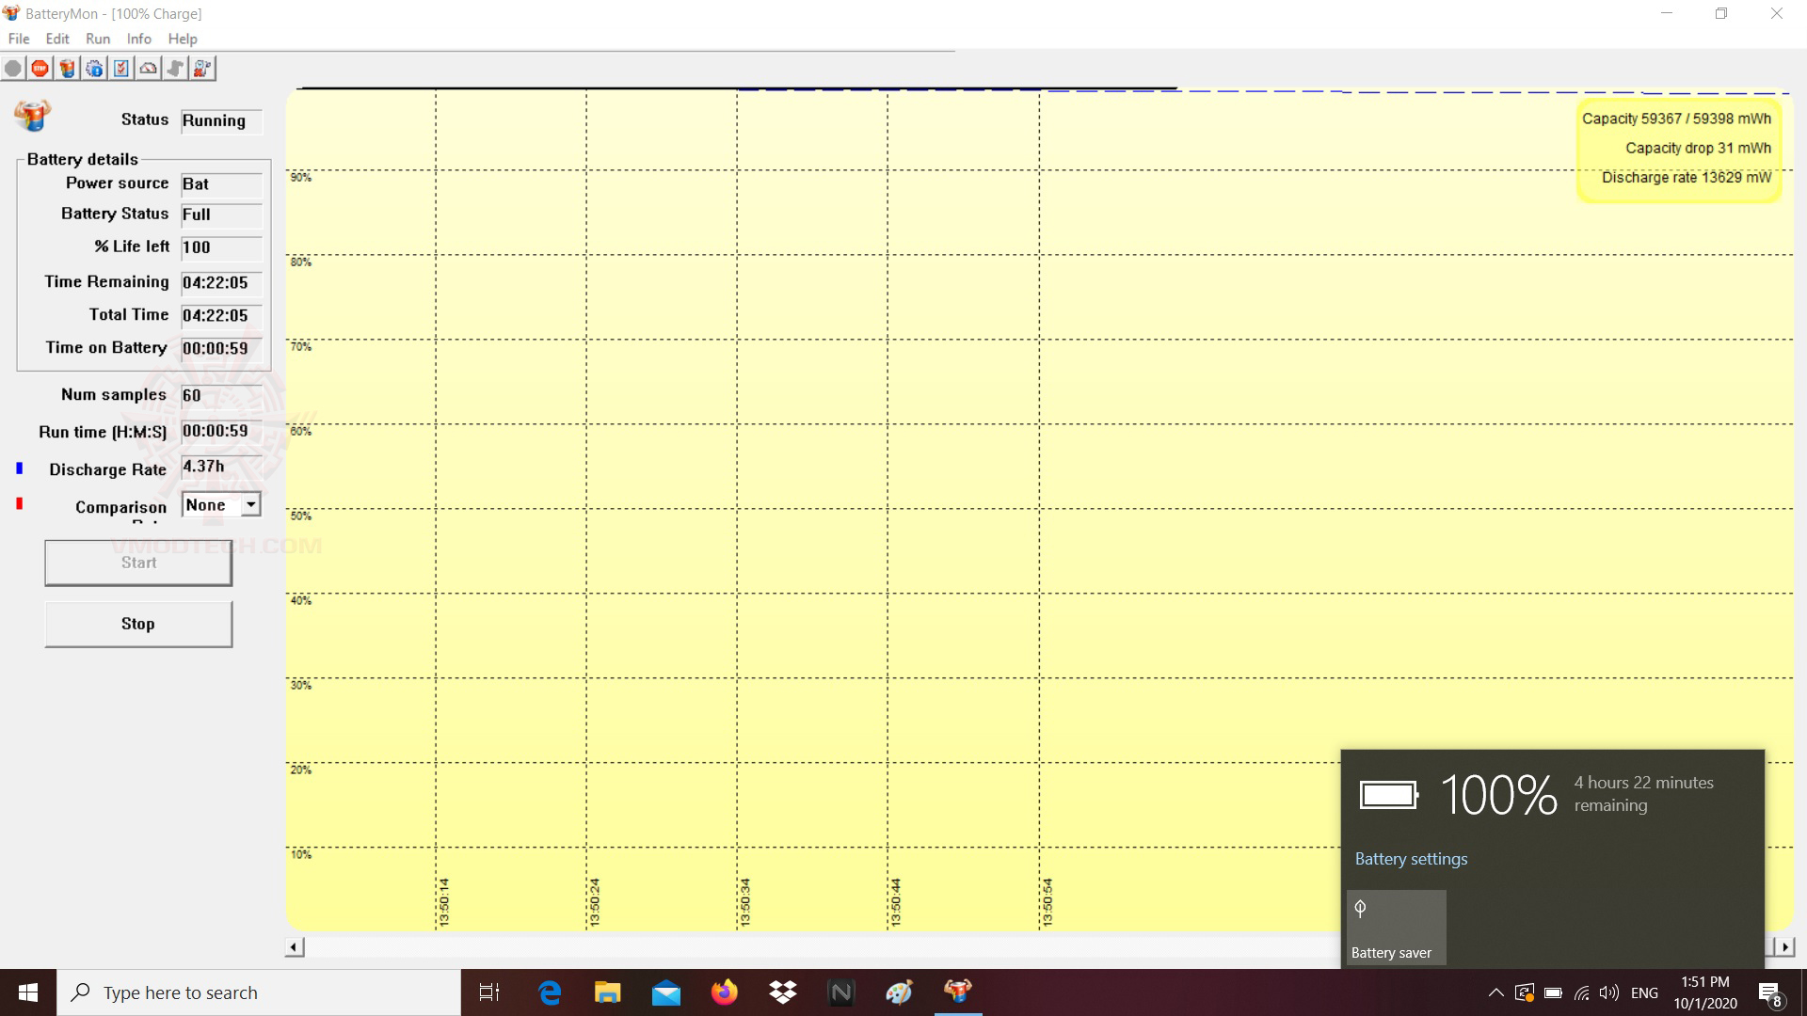Open the Info menu
This screenshot has width=1807, height=1016.
point(138,39)
